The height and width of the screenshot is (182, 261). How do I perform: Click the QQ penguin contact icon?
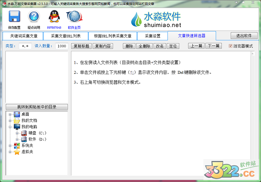[54, 16]
